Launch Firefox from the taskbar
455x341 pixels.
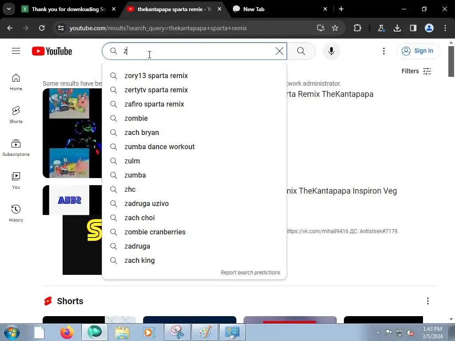(67, 332)
